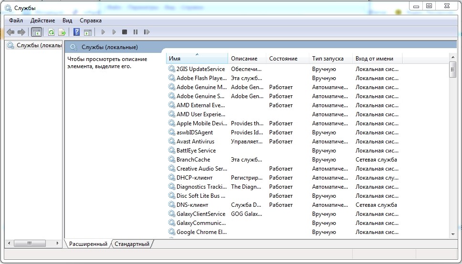Click the vertical scrollbar down arrow
The height and width of the screenshot is (264, 462).
click(x=453, y=234)
